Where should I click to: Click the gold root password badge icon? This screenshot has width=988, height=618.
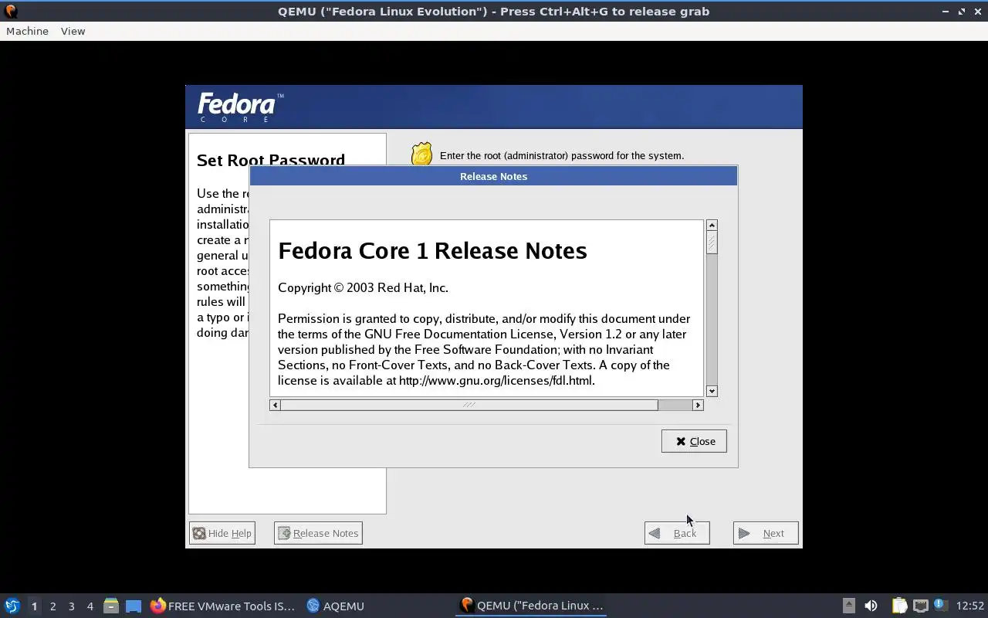[422, 154]
